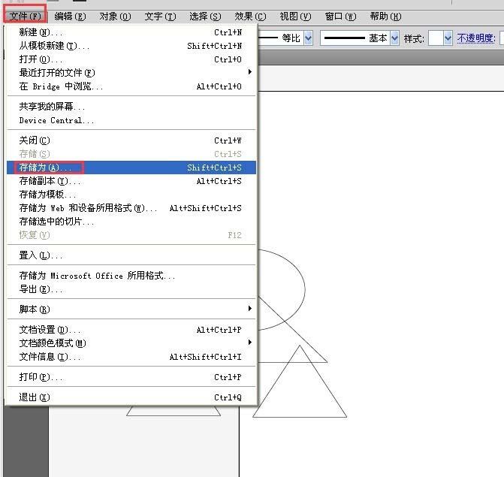Choose 存储选中的切片... entry
Image resolution: width=504 pixels, height=477 pixels.
coord(131,222)
